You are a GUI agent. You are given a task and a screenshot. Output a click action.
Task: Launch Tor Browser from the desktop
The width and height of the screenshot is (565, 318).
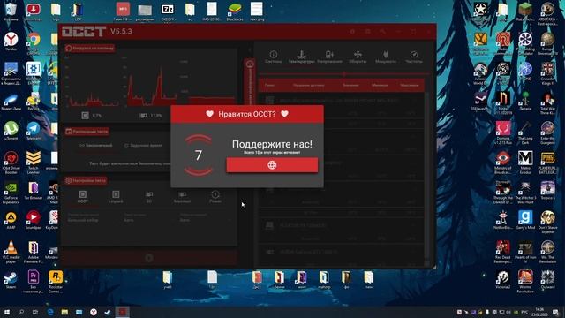point(34,191)
